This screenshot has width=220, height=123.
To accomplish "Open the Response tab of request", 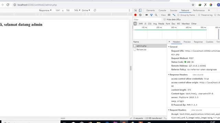I will click(198, 42).
